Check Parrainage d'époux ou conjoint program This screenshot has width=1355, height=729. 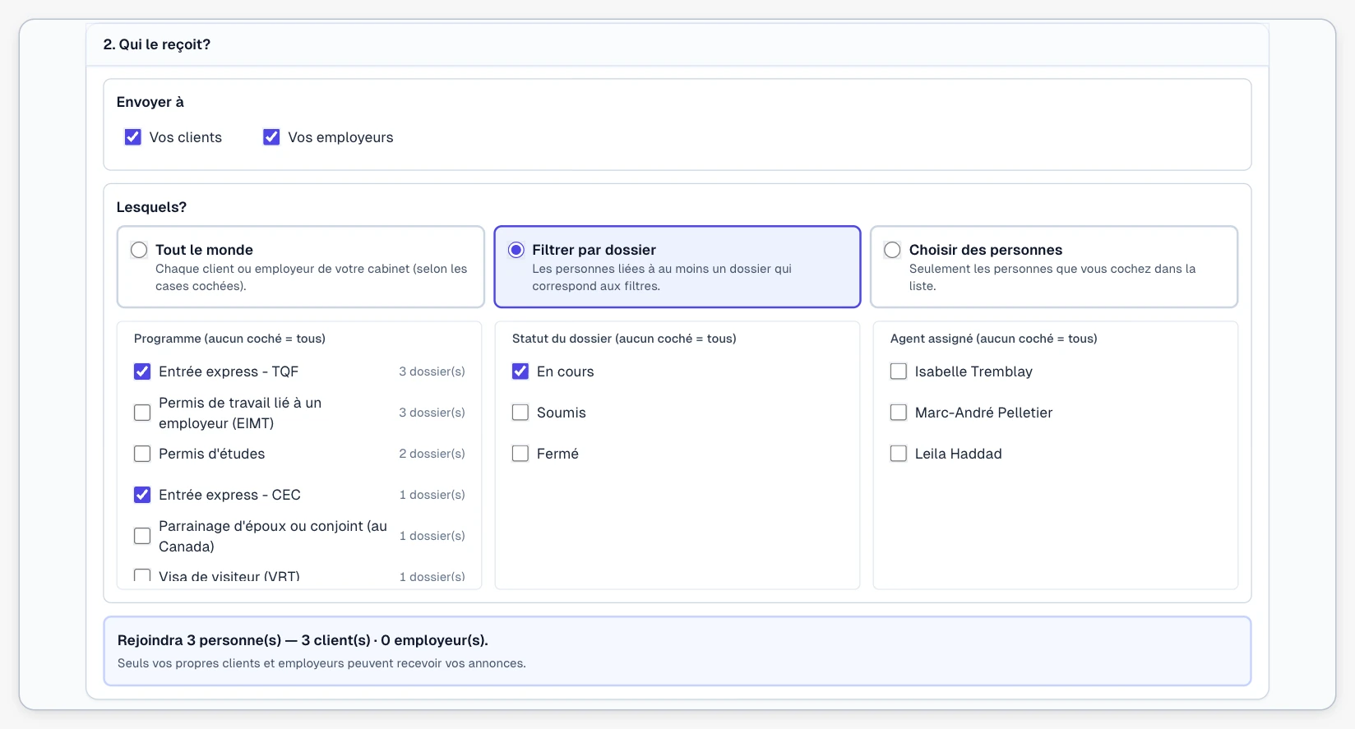142,536
